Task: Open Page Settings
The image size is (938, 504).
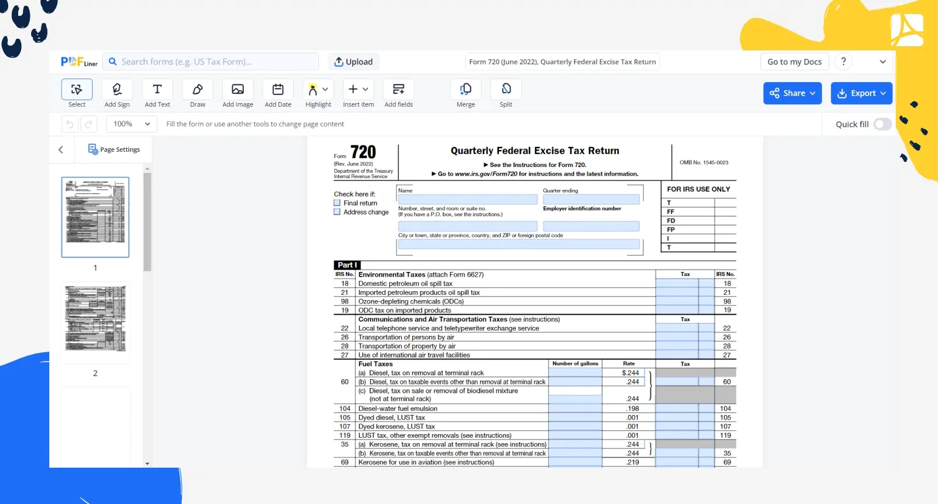Action: point(114,149)
